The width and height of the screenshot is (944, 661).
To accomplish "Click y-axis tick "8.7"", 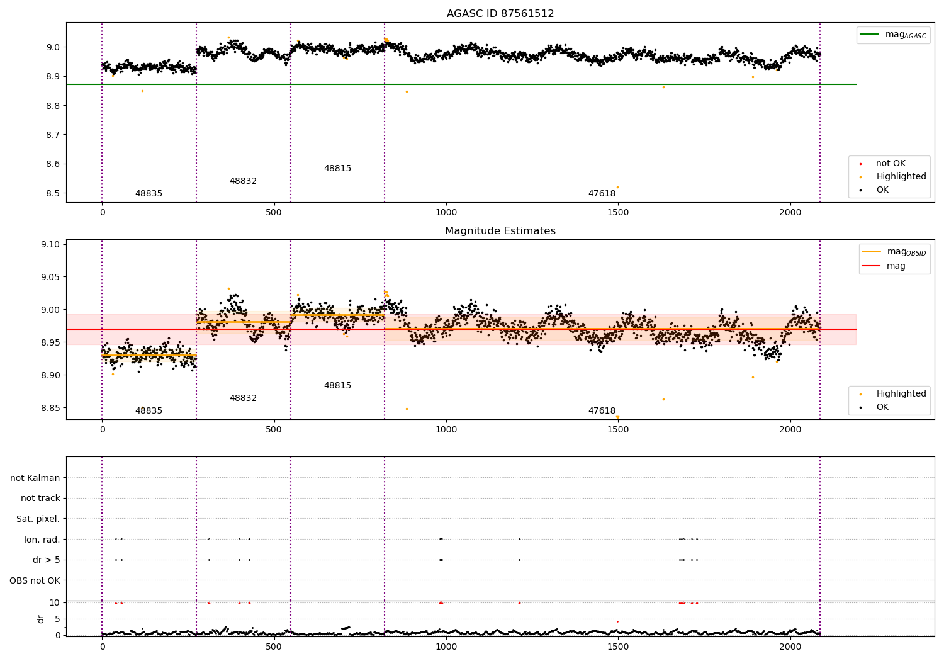I will click(x=53, y=135).
